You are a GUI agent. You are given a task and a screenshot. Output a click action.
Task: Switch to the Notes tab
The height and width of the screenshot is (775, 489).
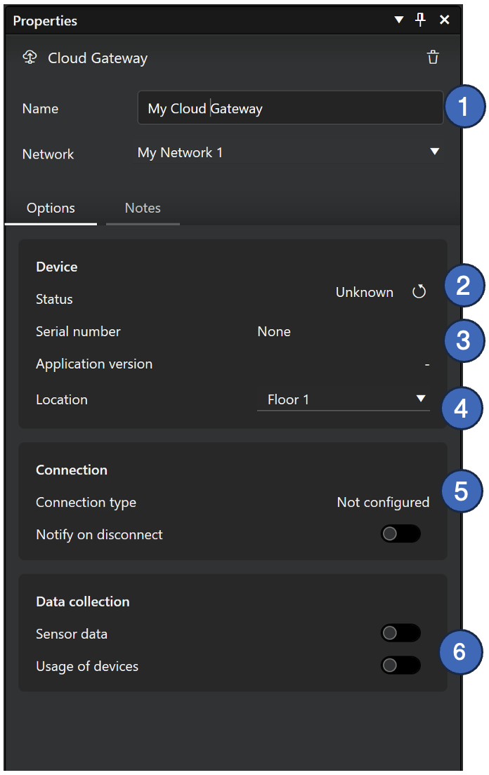click(143, 208)
